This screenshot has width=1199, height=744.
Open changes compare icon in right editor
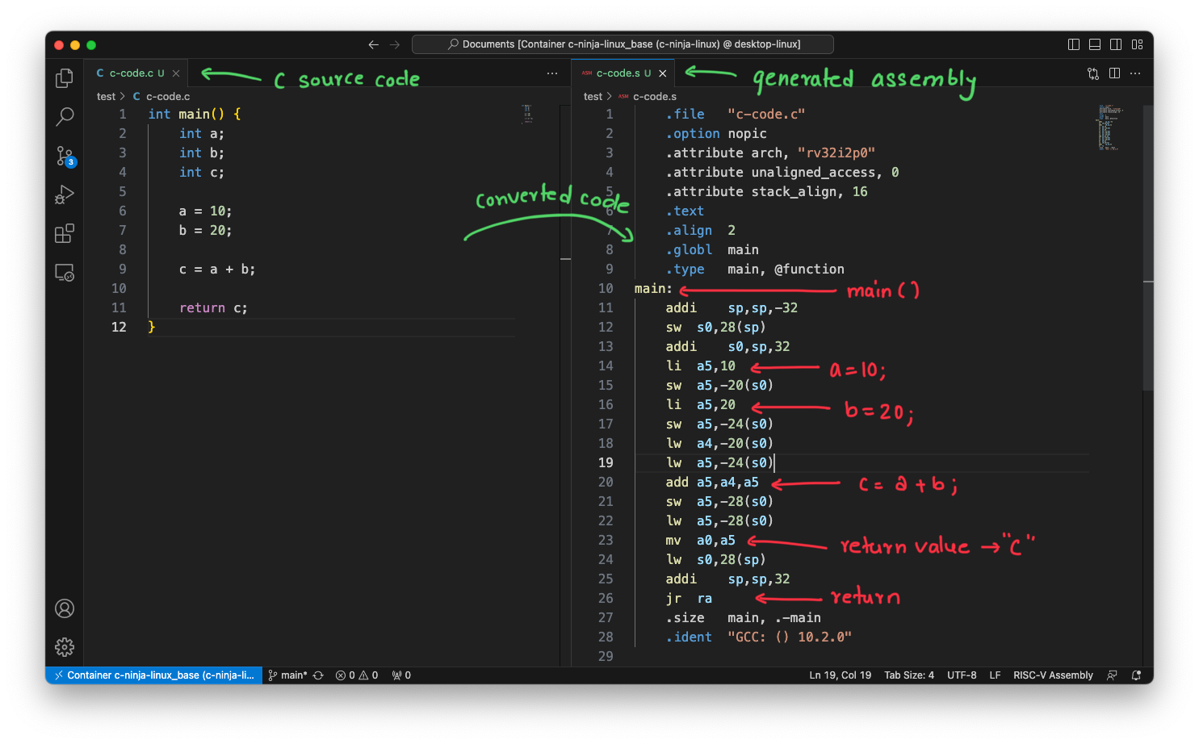pos(1093,73)
